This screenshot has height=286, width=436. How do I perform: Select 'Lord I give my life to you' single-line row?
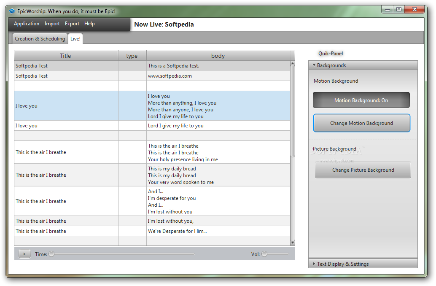click(152, 125)
